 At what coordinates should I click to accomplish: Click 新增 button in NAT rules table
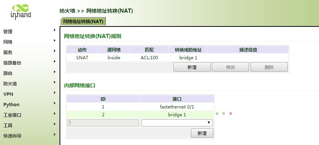[x=192, y=67]
